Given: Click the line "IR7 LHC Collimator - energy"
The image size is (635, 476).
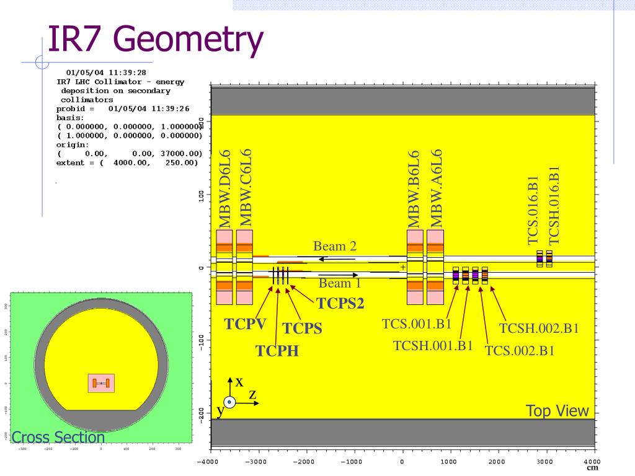Looking at the screenshot, I should (x=120, y=82).
